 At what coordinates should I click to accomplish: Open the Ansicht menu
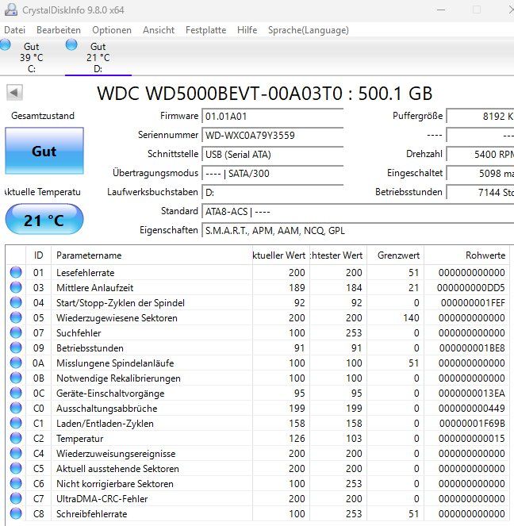(x=159, y=30)
